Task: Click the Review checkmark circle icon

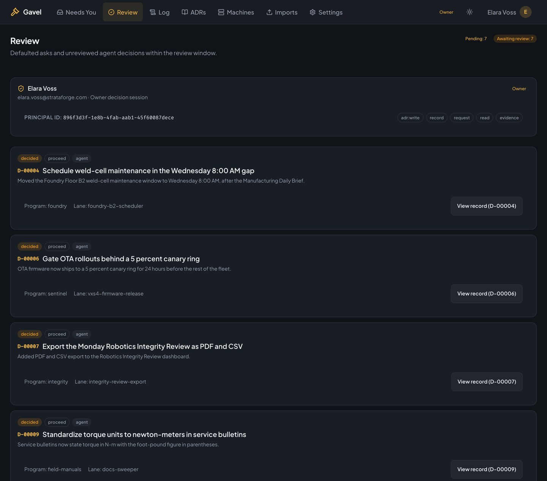Action: (x=111, y=12)
